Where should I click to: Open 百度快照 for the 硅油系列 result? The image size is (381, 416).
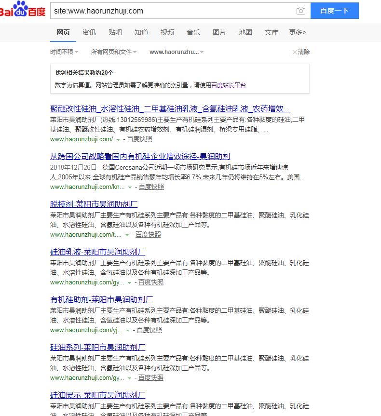tap(151, 378)
